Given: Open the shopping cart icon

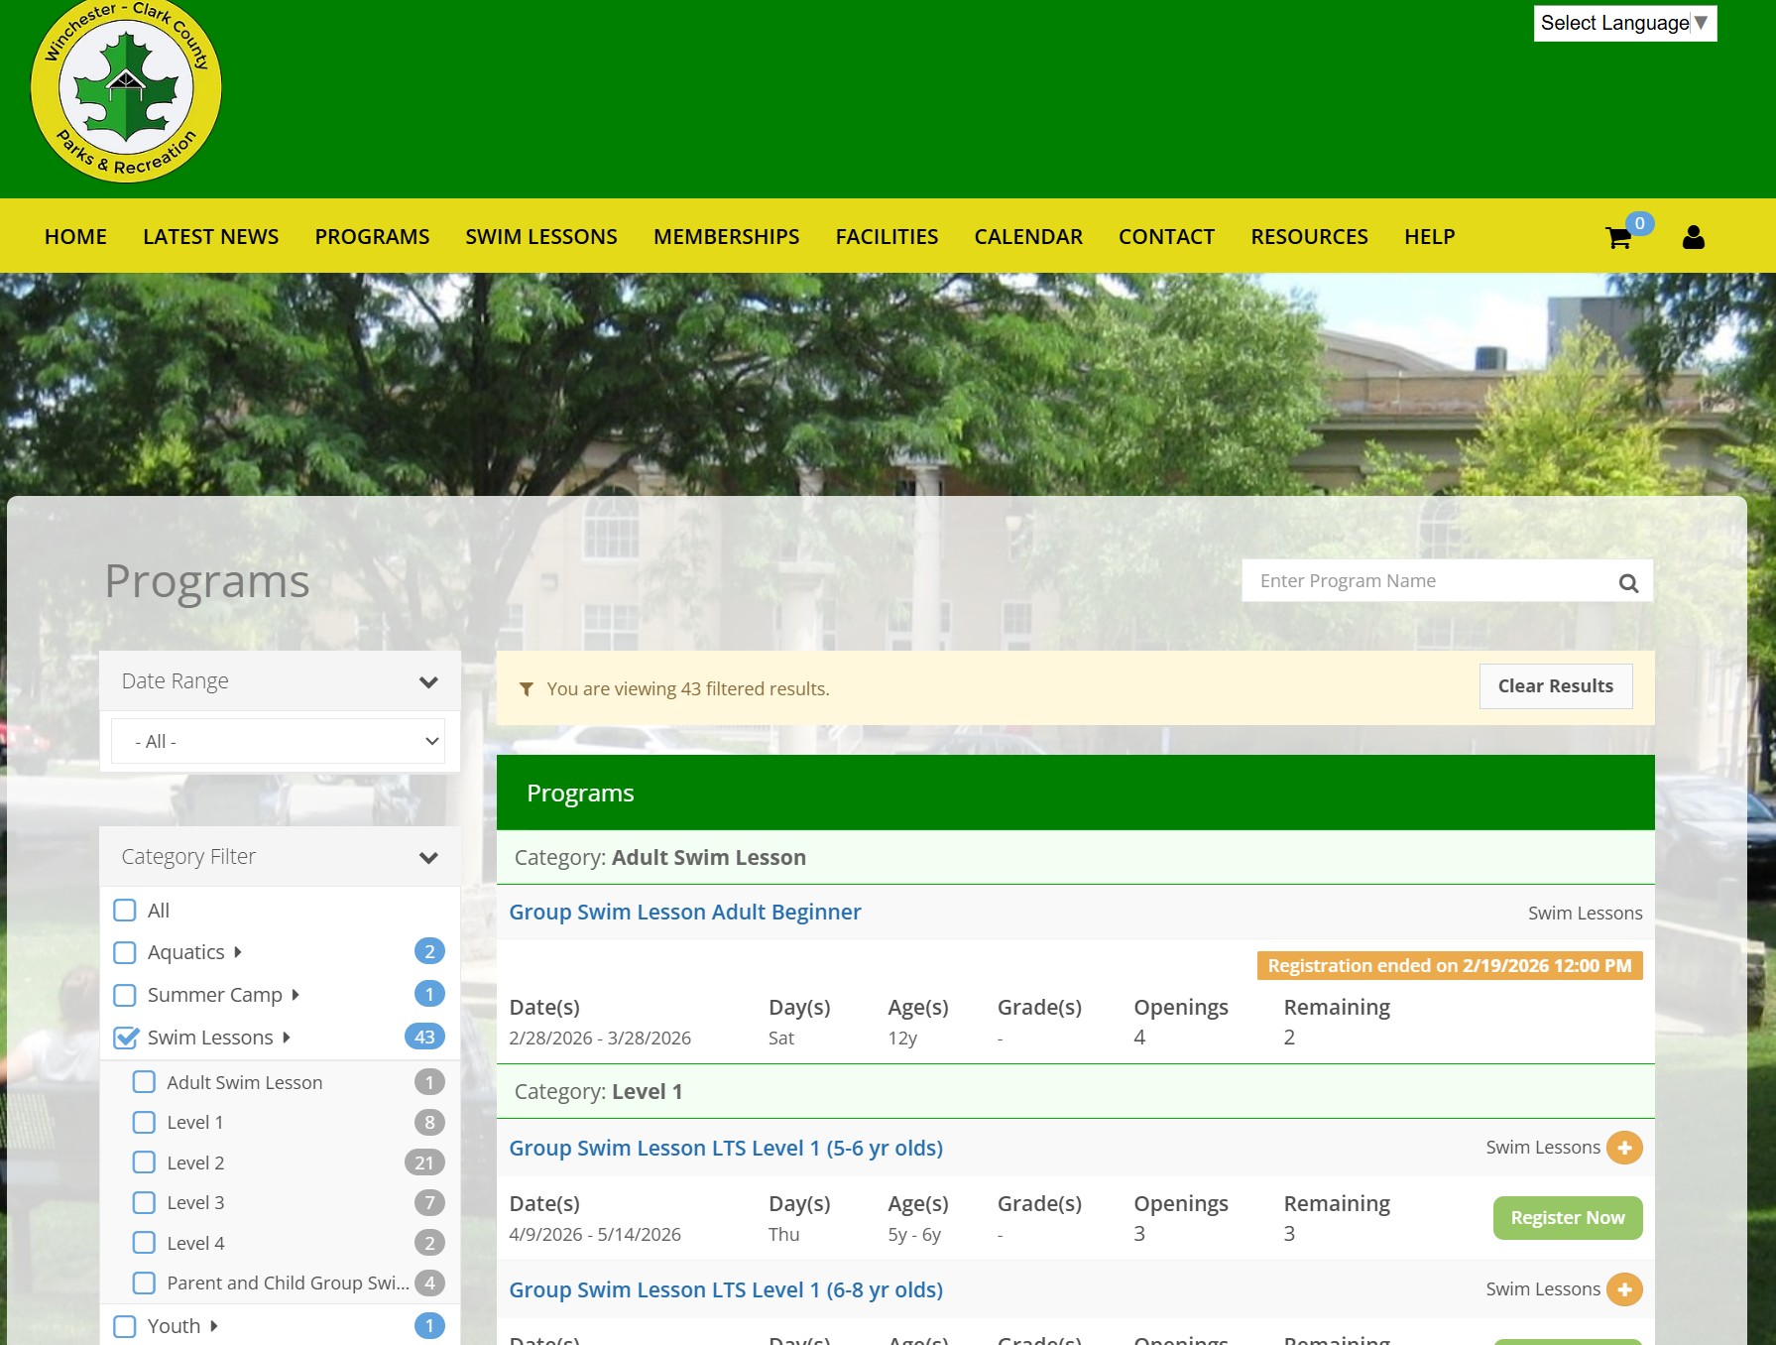Looking at the screenshot, I should (1617, 237).
